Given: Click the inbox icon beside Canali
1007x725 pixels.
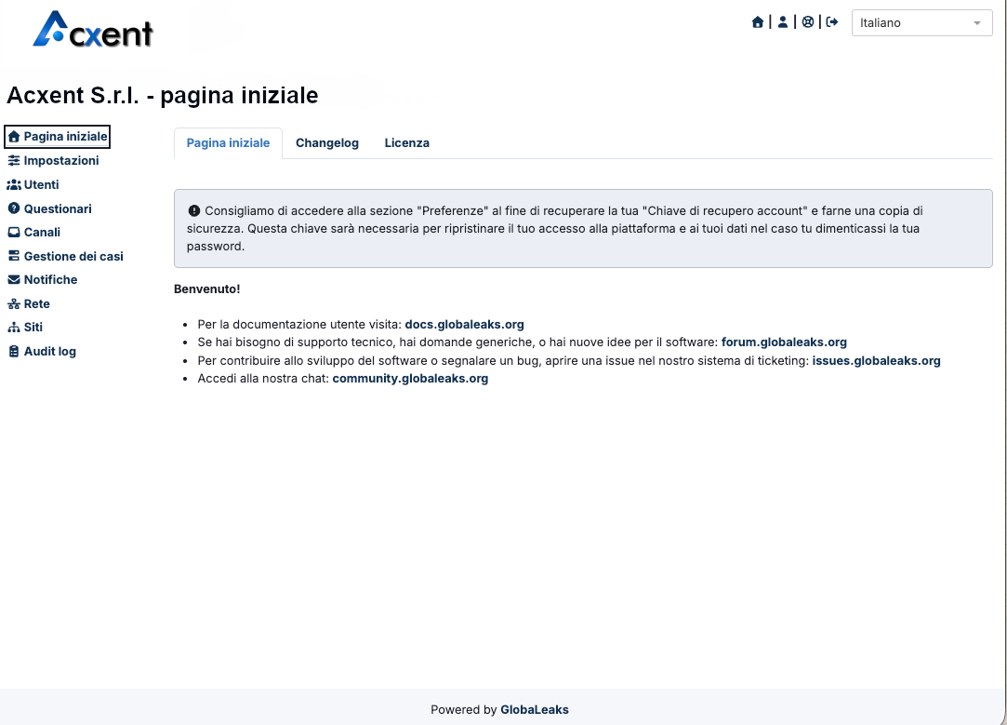Looking at the screenshot, I should click(x=14, y=233).
